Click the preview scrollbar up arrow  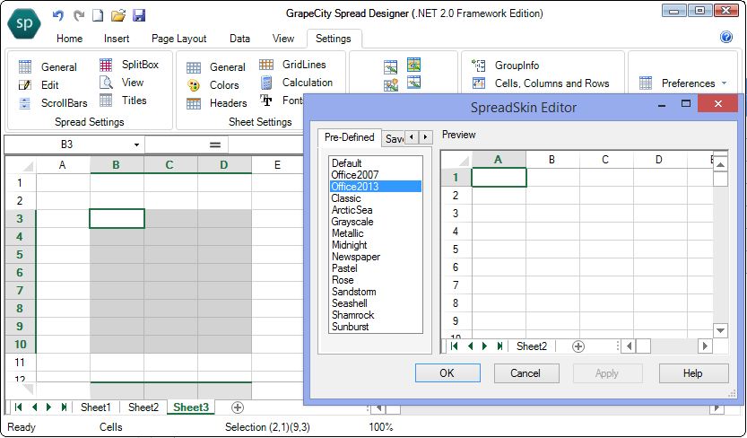point(720,165)
